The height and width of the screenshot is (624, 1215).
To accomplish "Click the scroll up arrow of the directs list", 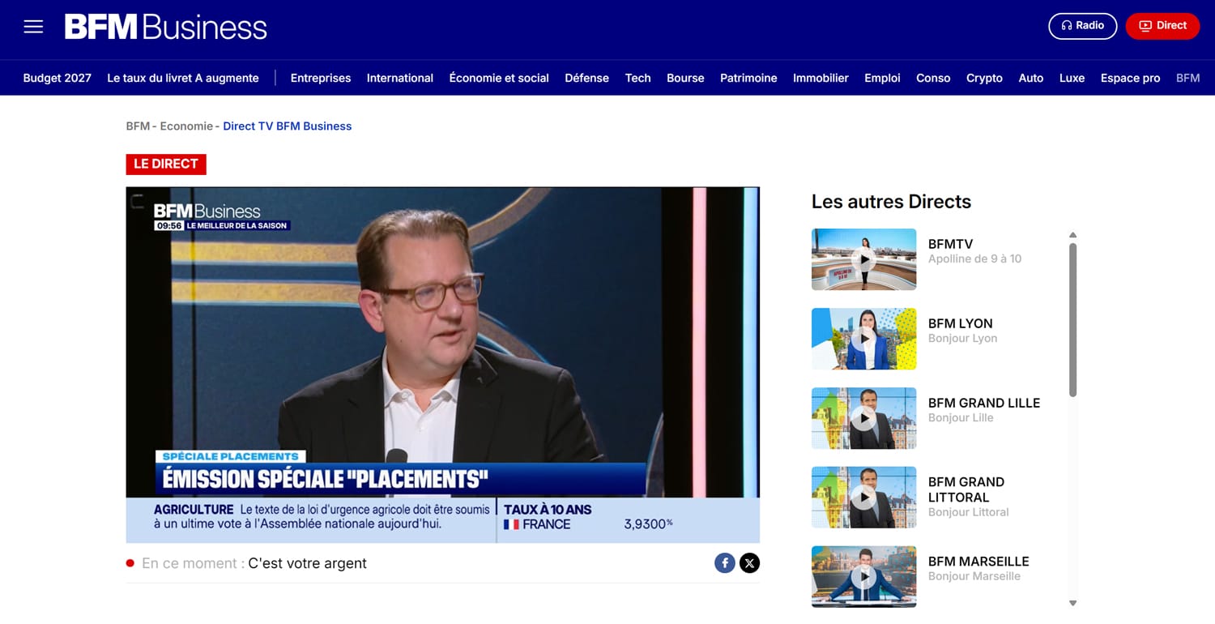I will (x=1073, y=235).
